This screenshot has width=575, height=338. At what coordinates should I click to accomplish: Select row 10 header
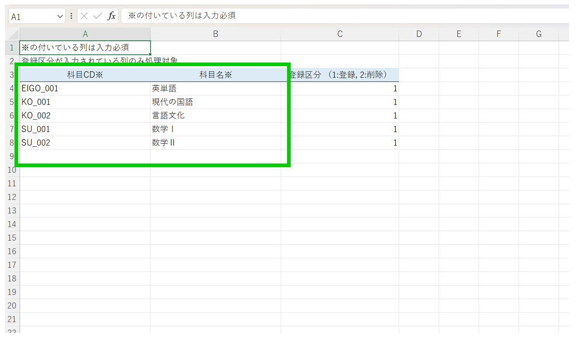point(12,170)
